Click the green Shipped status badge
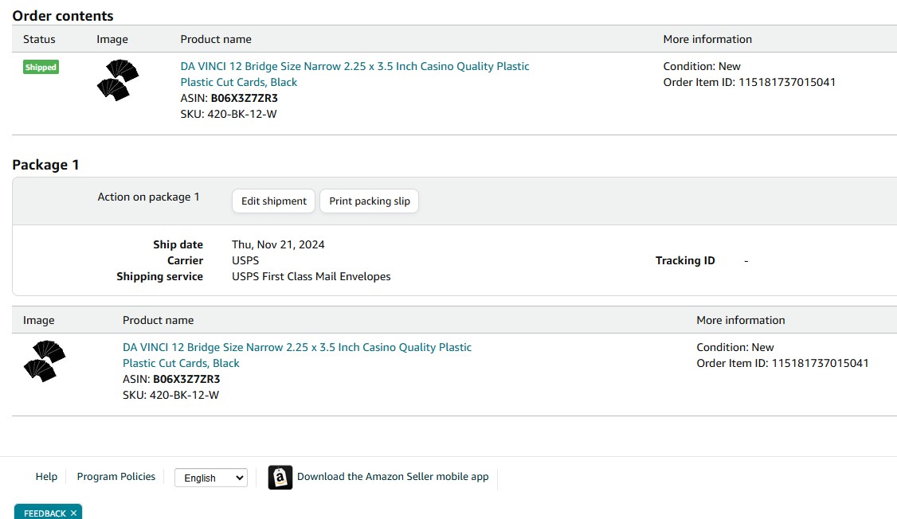The height and width of the screenshot is (519, 897). click(x=41, y=68)
